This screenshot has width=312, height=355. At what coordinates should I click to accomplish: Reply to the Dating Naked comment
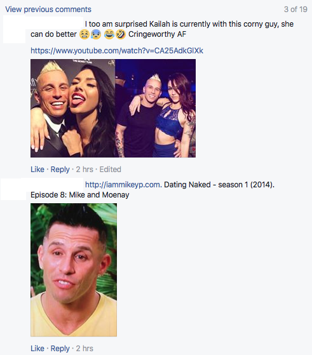click(60, 349)
